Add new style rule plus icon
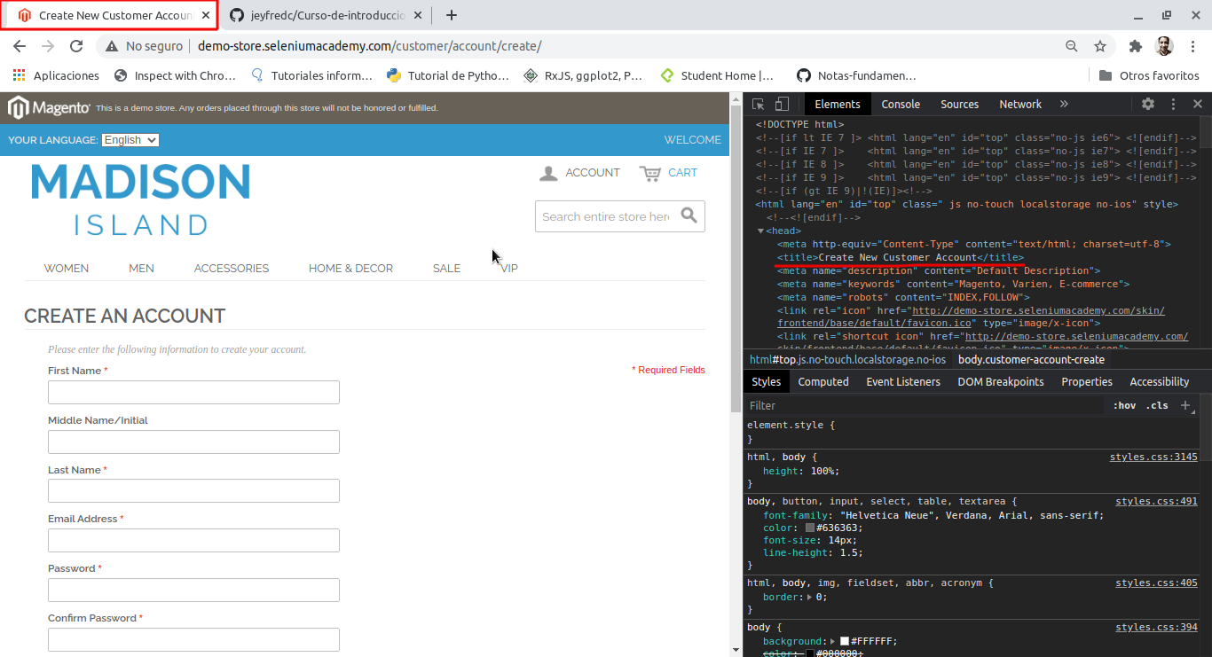The image size is (1212, 657). [x=1185, y=405]
